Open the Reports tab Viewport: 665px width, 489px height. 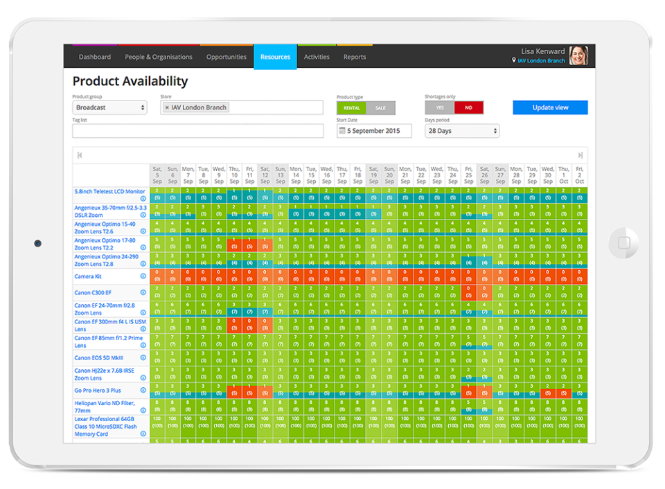tap(355, 57)
